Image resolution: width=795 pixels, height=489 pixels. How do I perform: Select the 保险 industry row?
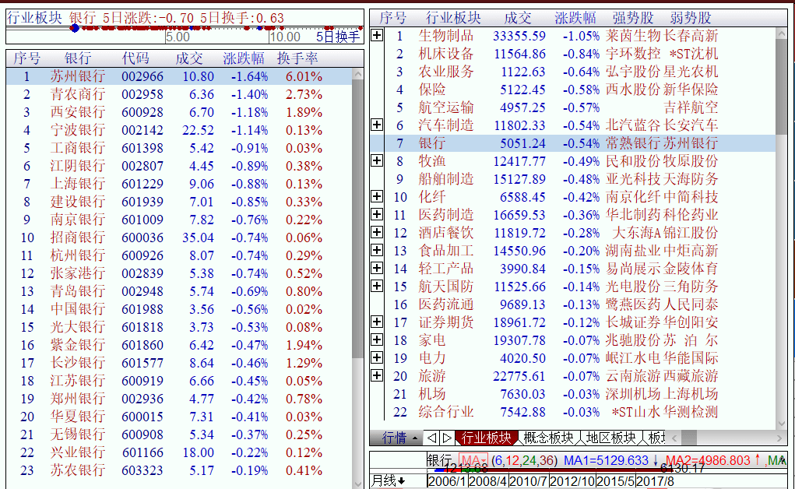[573, 90]
